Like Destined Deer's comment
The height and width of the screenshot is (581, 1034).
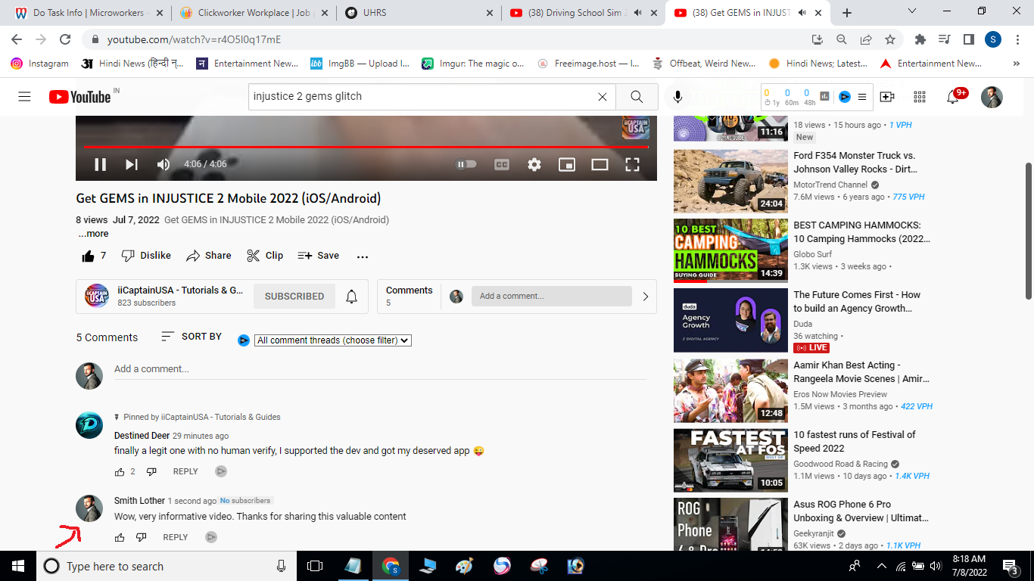[120, 472]
